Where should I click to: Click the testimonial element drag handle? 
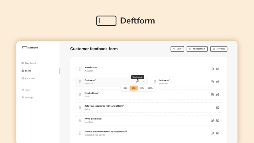pyautogui.click(x=80, y=133)
